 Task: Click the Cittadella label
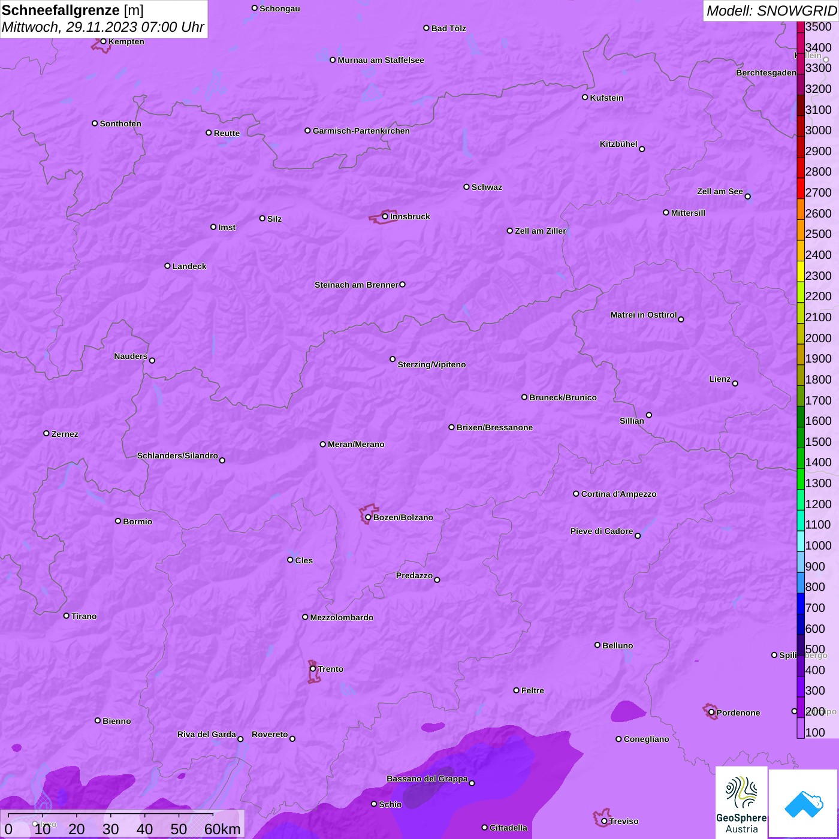click(x=508, y=828)
